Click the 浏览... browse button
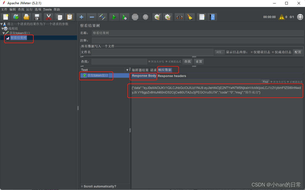 coord(220,52)
